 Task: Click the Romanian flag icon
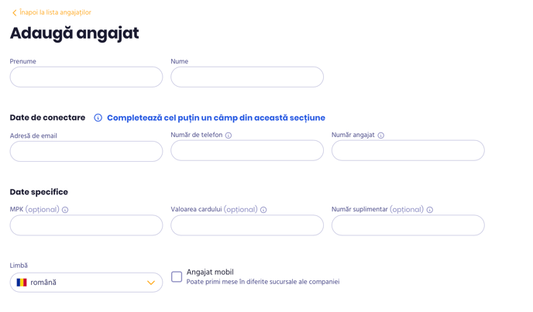tap(22, 283)
